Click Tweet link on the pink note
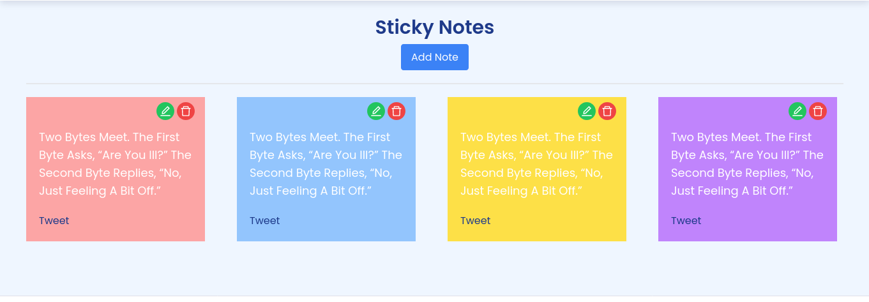 54,221
